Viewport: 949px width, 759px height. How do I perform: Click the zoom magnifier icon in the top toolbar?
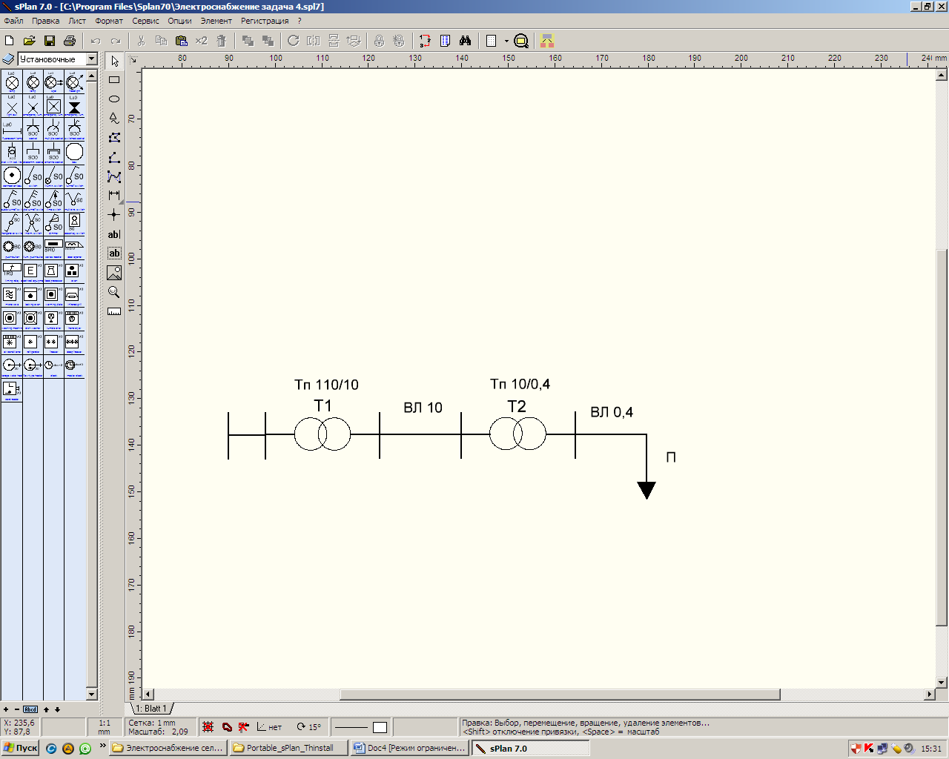coord(521,41)
